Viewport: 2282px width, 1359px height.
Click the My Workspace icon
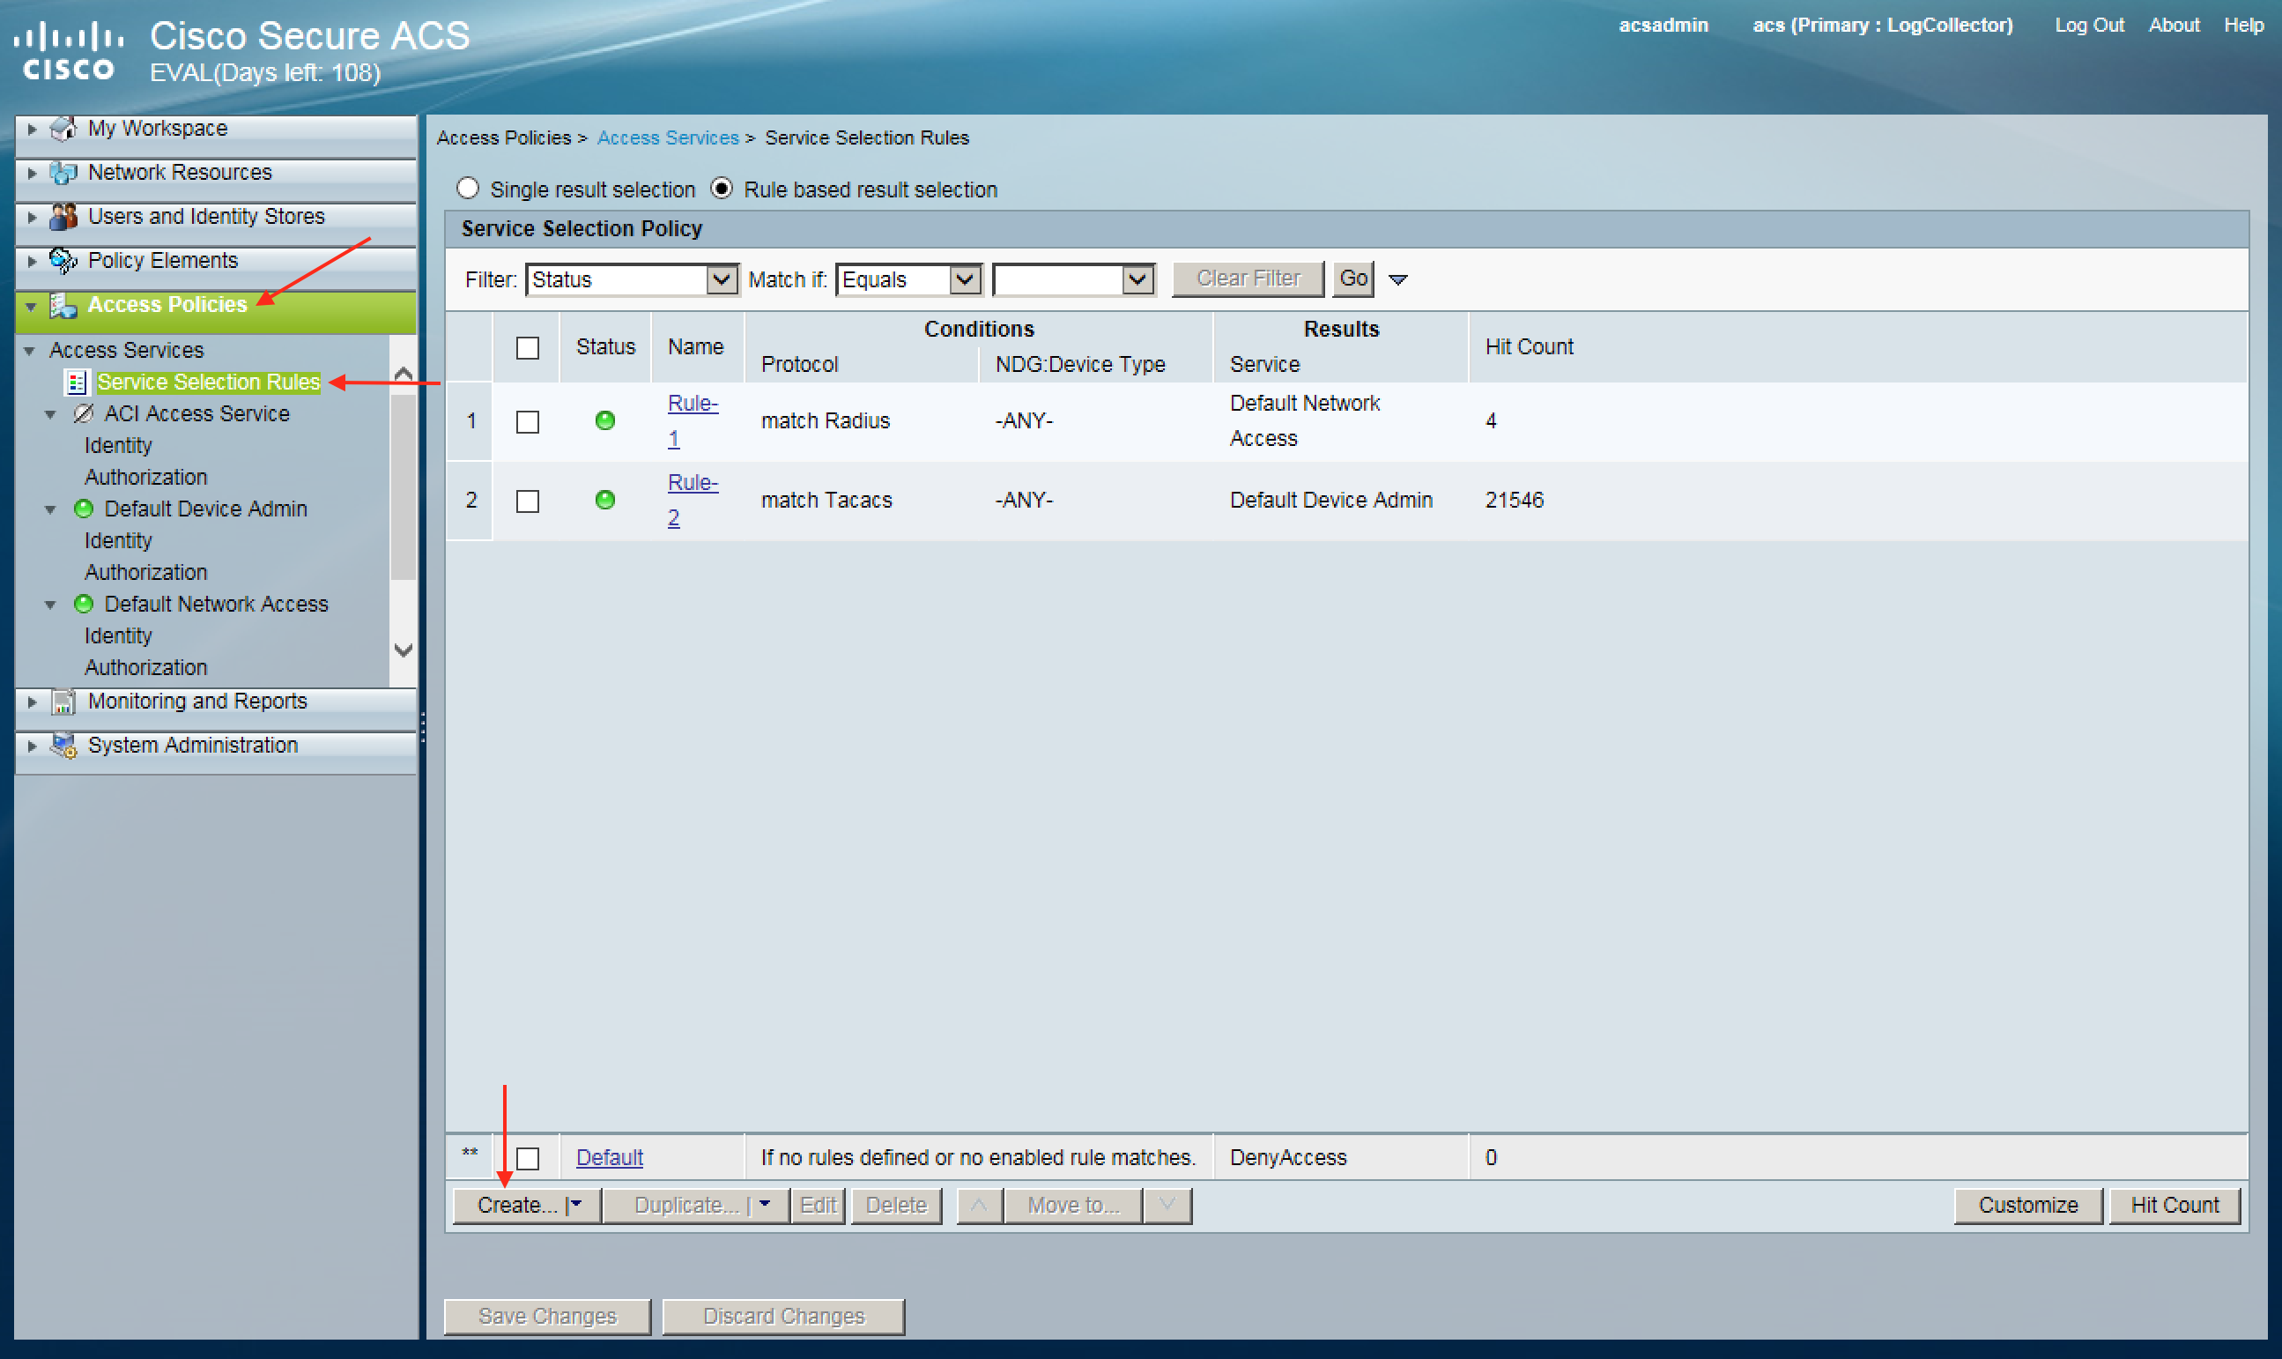[x=63, y=130]
